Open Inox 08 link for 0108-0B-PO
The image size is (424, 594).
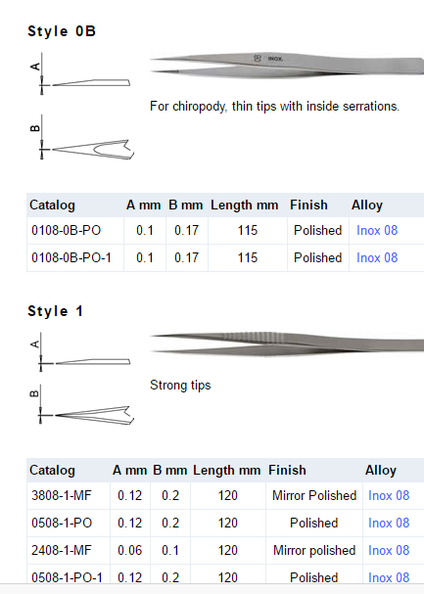pyautogui.click(x=377, y=230)
